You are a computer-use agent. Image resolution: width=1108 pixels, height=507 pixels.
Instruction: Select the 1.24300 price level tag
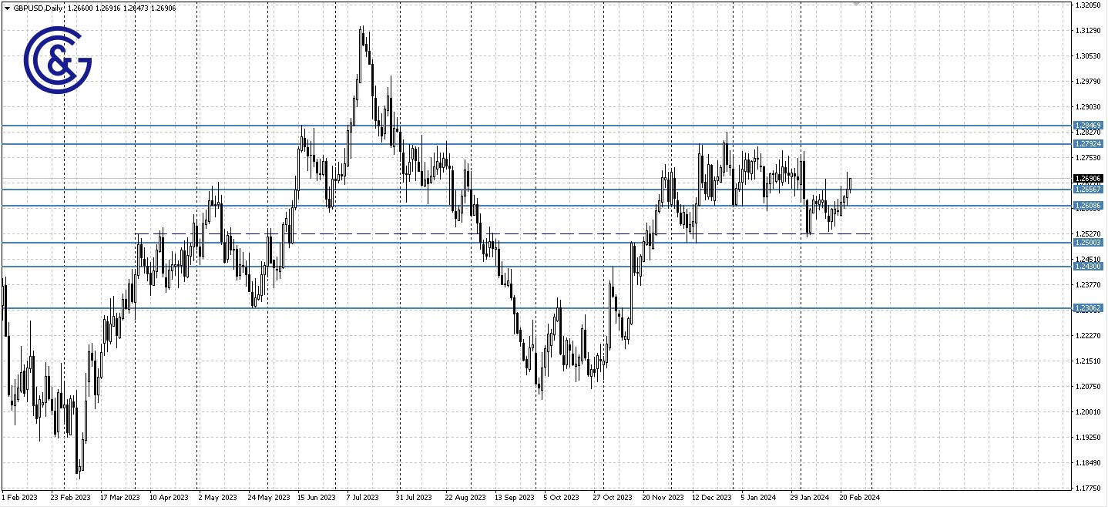click(x=1088, y=267)
